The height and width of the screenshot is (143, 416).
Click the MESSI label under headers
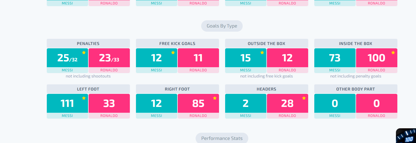click(x=246, y=116)
